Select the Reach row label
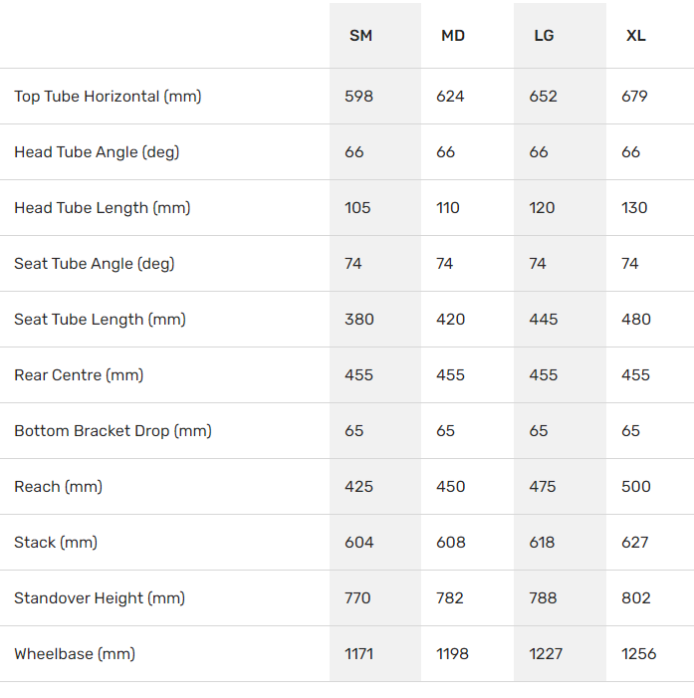 pyautogui.click(x=58, y=487)
